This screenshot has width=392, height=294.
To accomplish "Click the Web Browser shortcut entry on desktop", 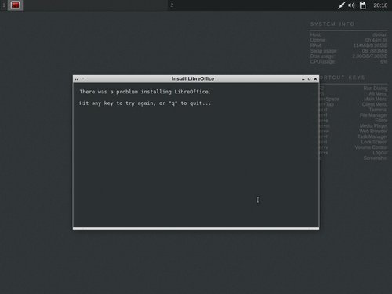I will (x=373, y=131).
